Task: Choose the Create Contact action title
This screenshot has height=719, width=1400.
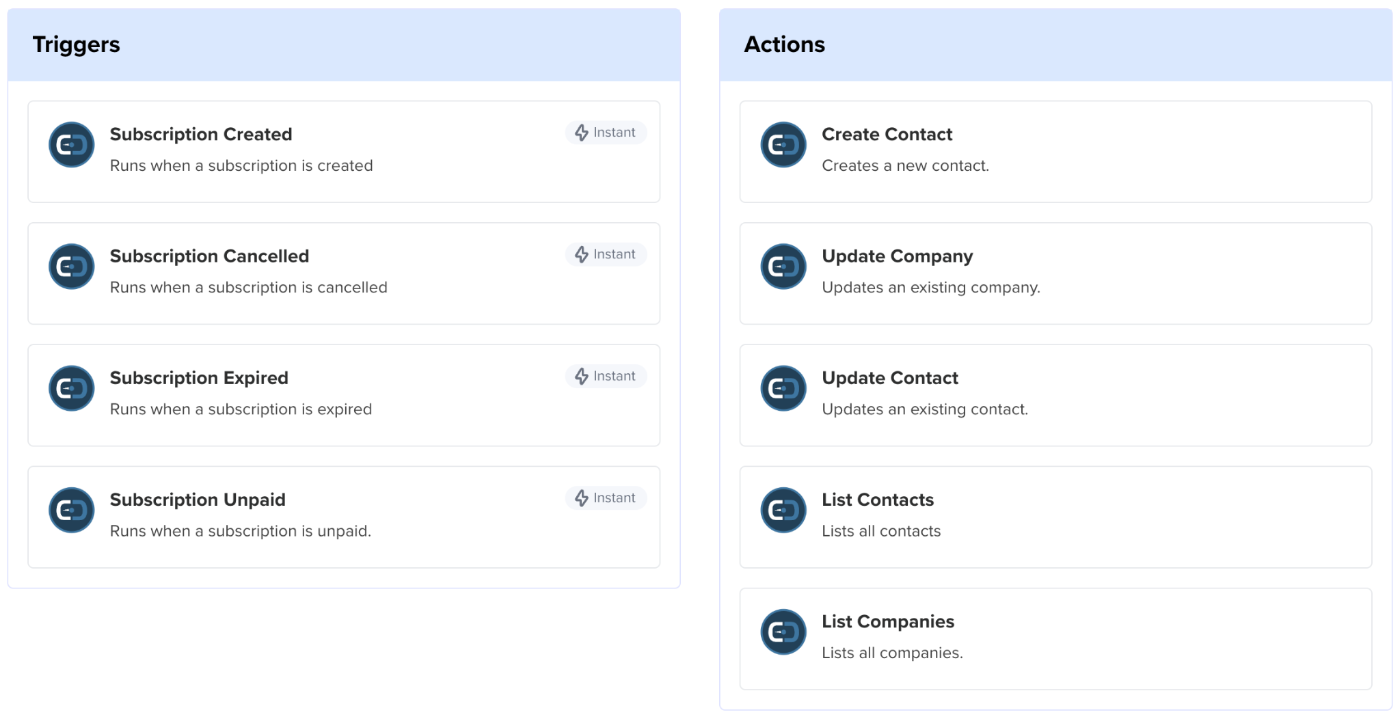Action: (887, 135)
